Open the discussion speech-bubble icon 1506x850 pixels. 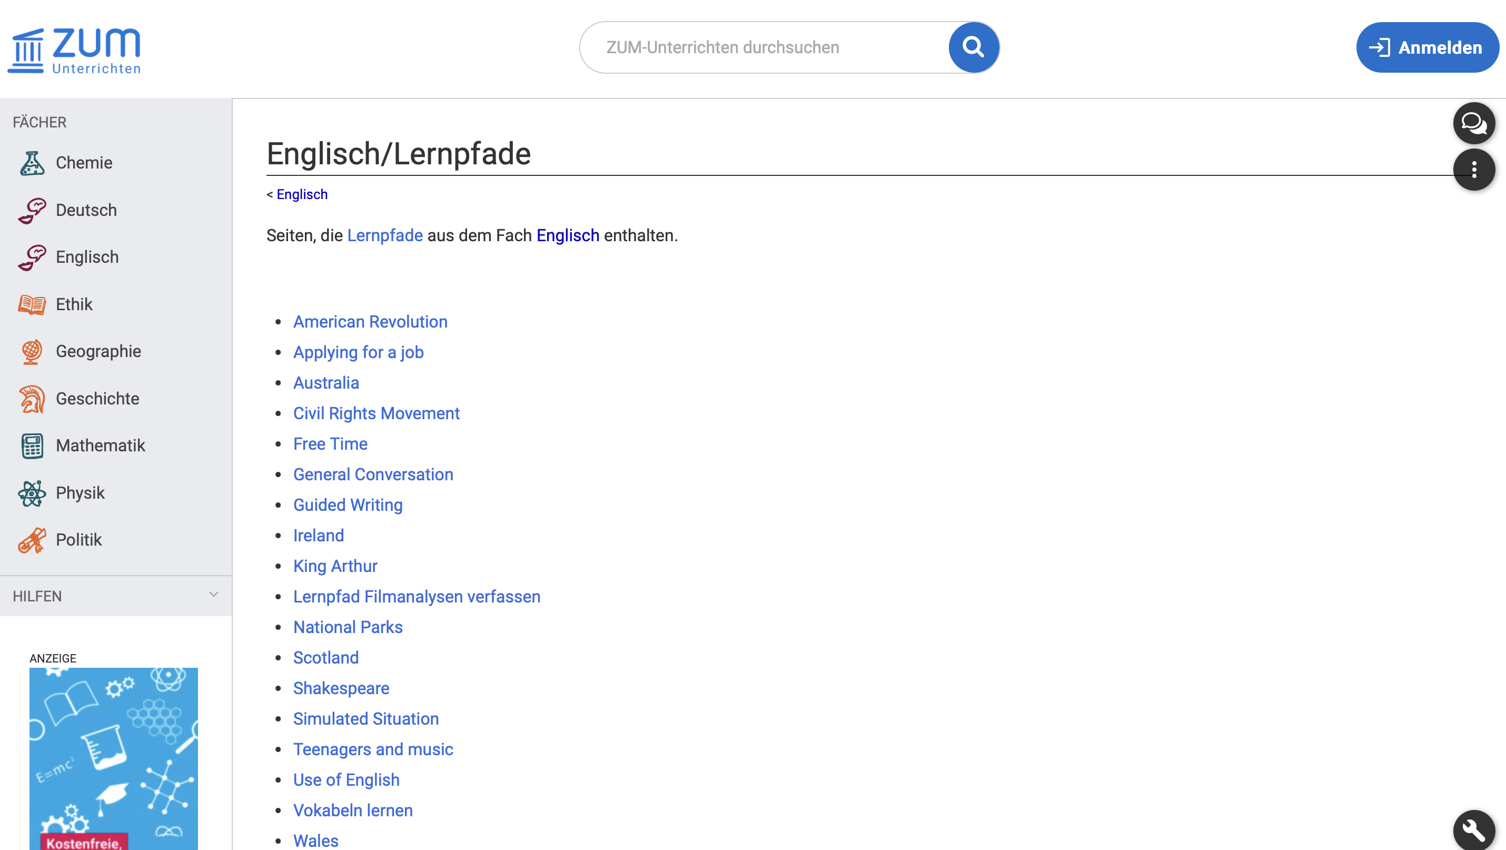(x=1473, y=123)
